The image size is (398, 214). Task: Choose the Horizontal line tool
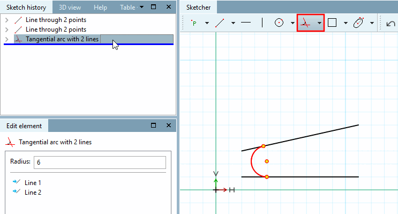click(246, 23)
